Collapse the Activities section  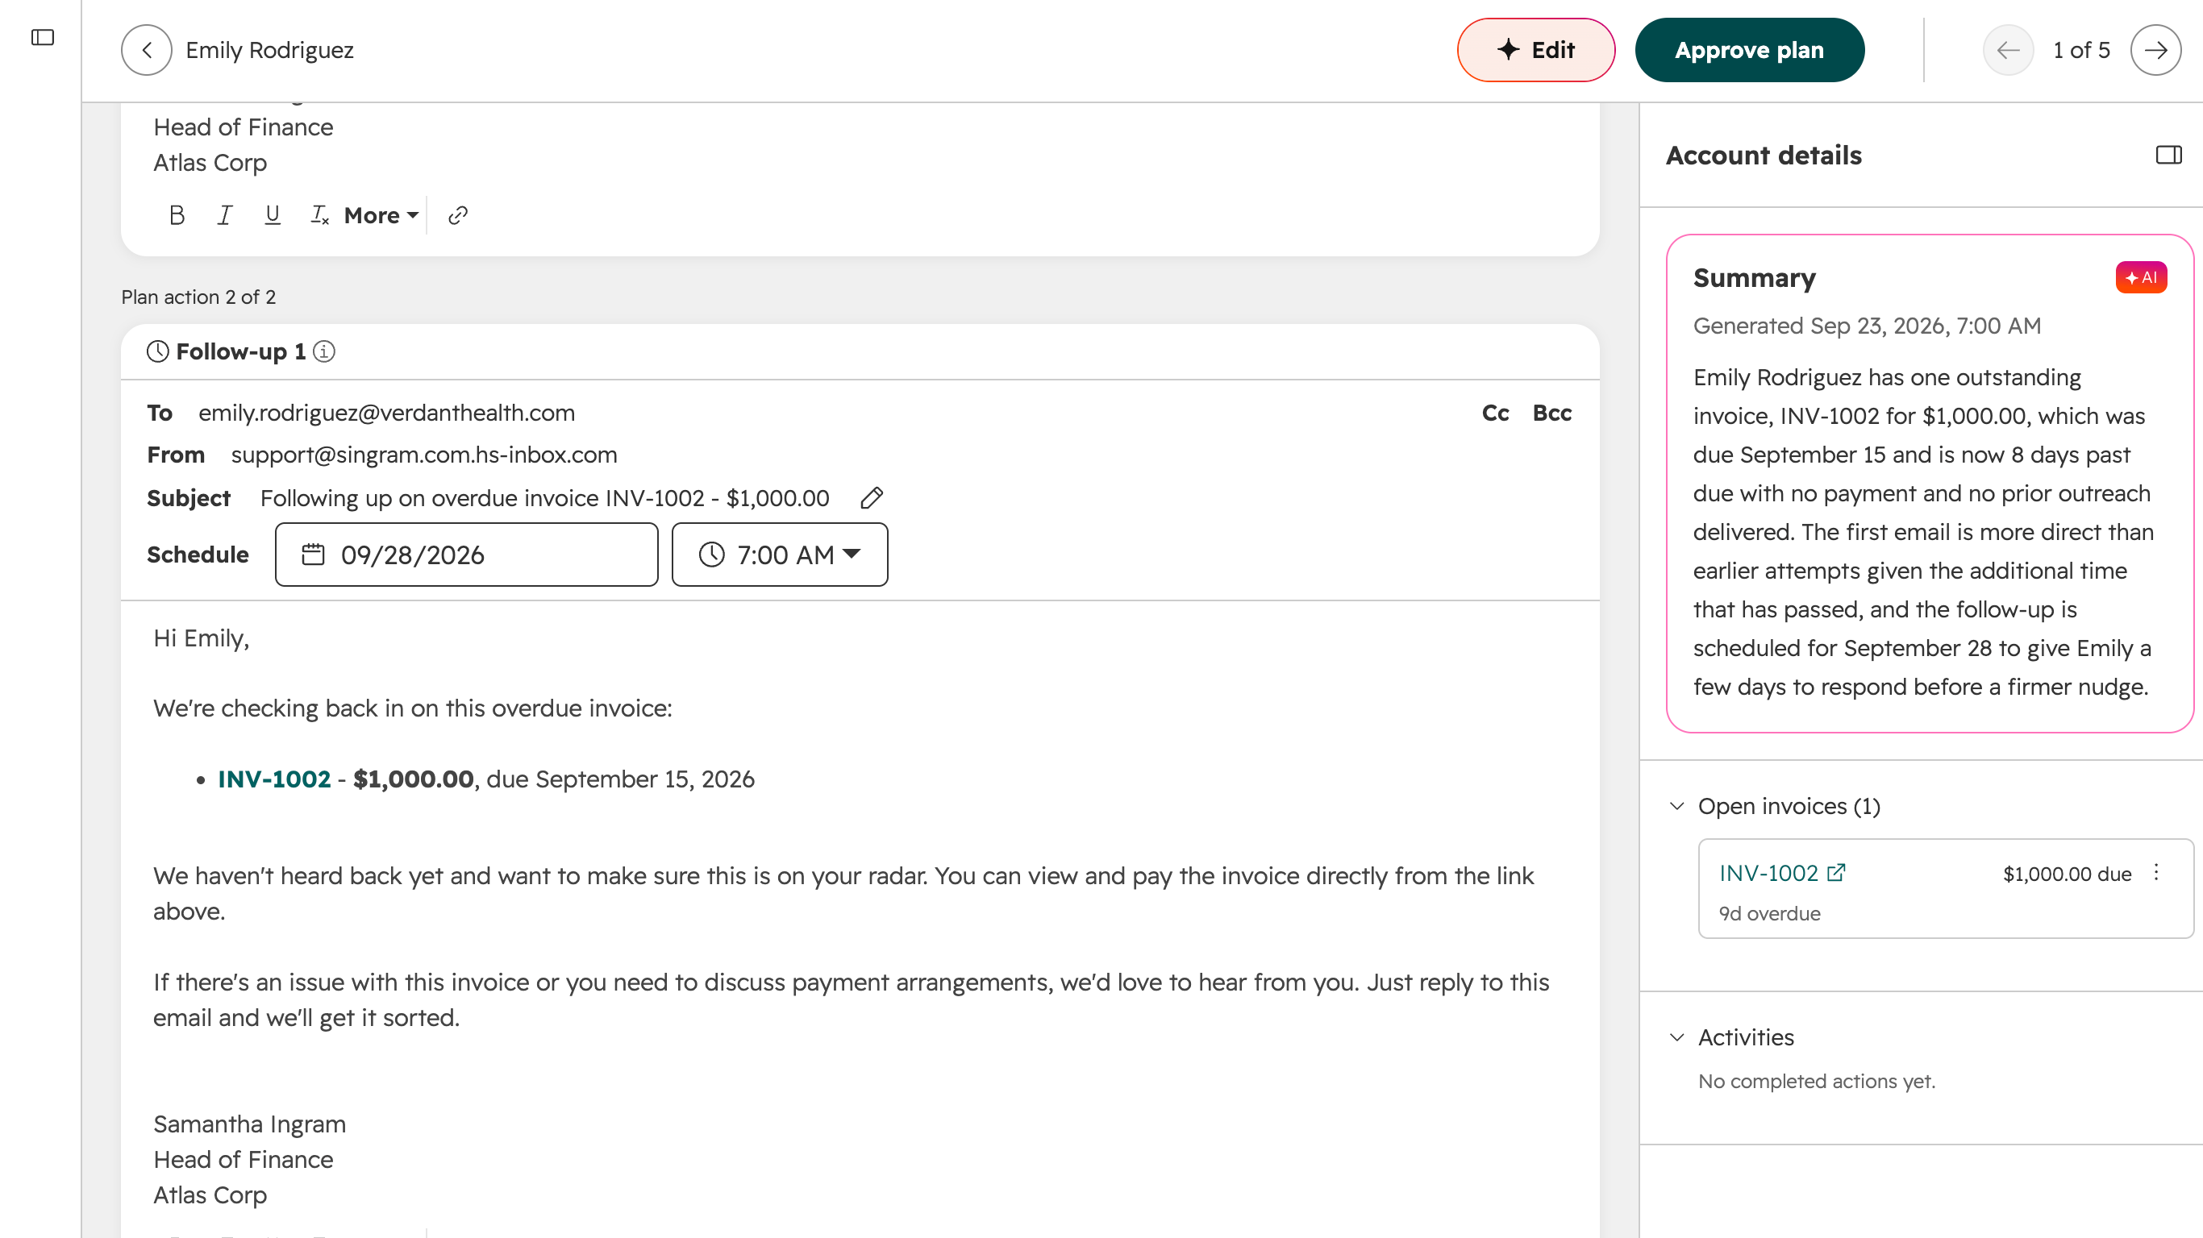click(1676, 1037)
